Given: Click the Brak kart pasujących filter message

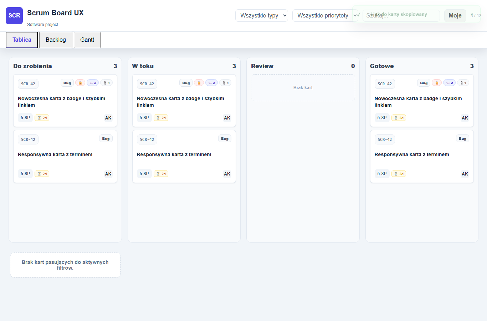Looking at the screenshot, I should pos(65,265).
